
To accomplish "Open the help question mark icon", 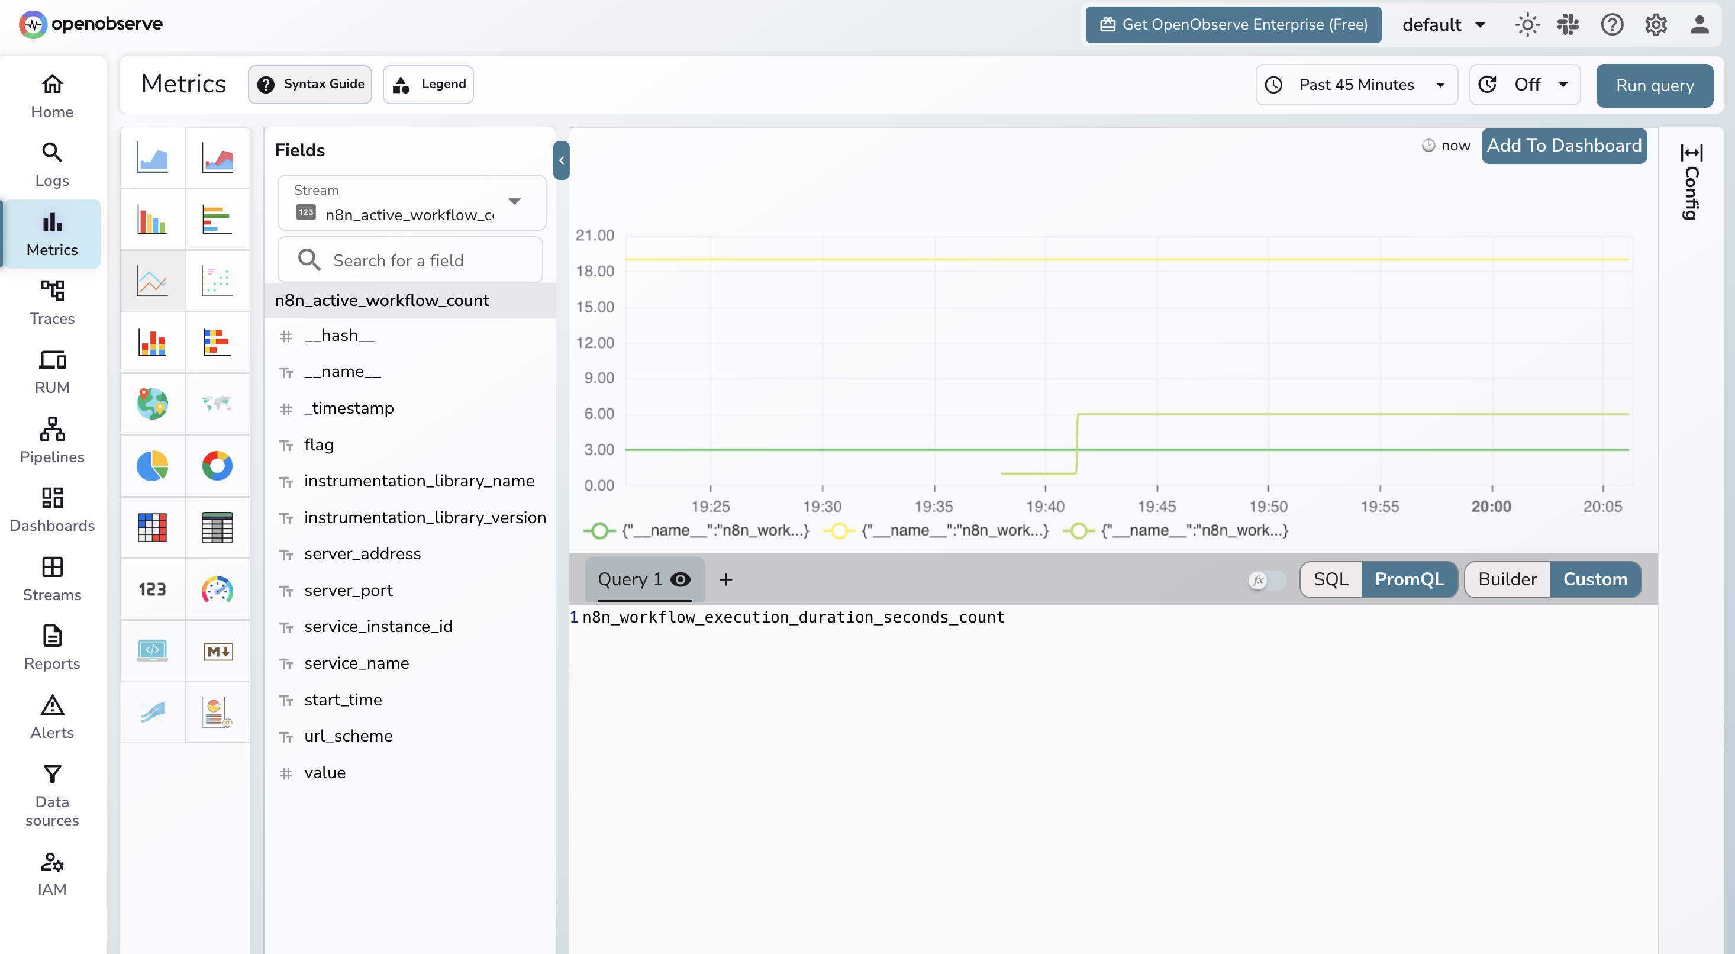I will click(x=1612, y=24).
